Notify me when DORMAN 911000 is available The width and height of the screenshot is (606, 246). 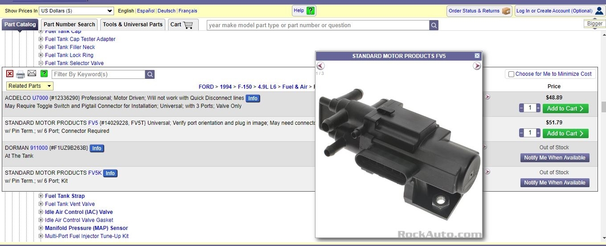pyautogui.click(x=555, y=158)
